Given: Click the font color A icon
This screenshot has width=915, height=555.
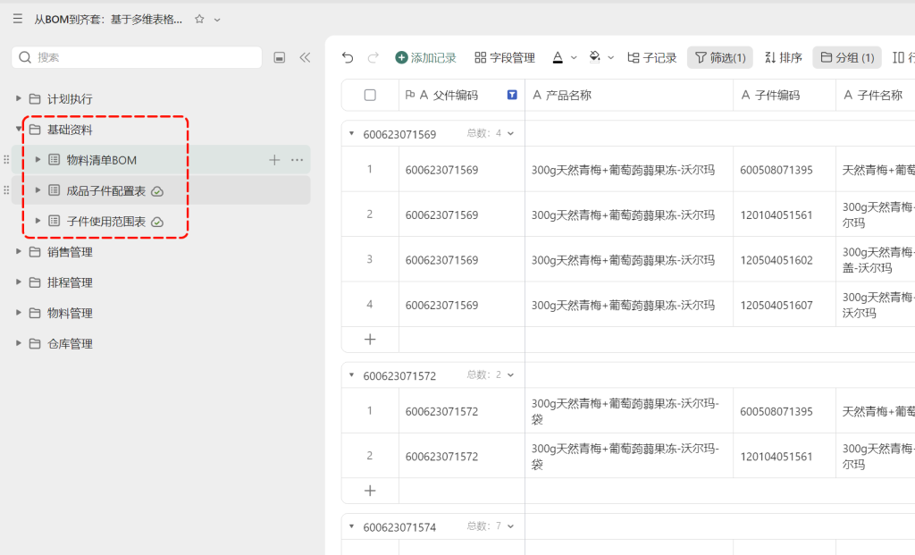Looking at the screenshot, I should click(558, 57).
